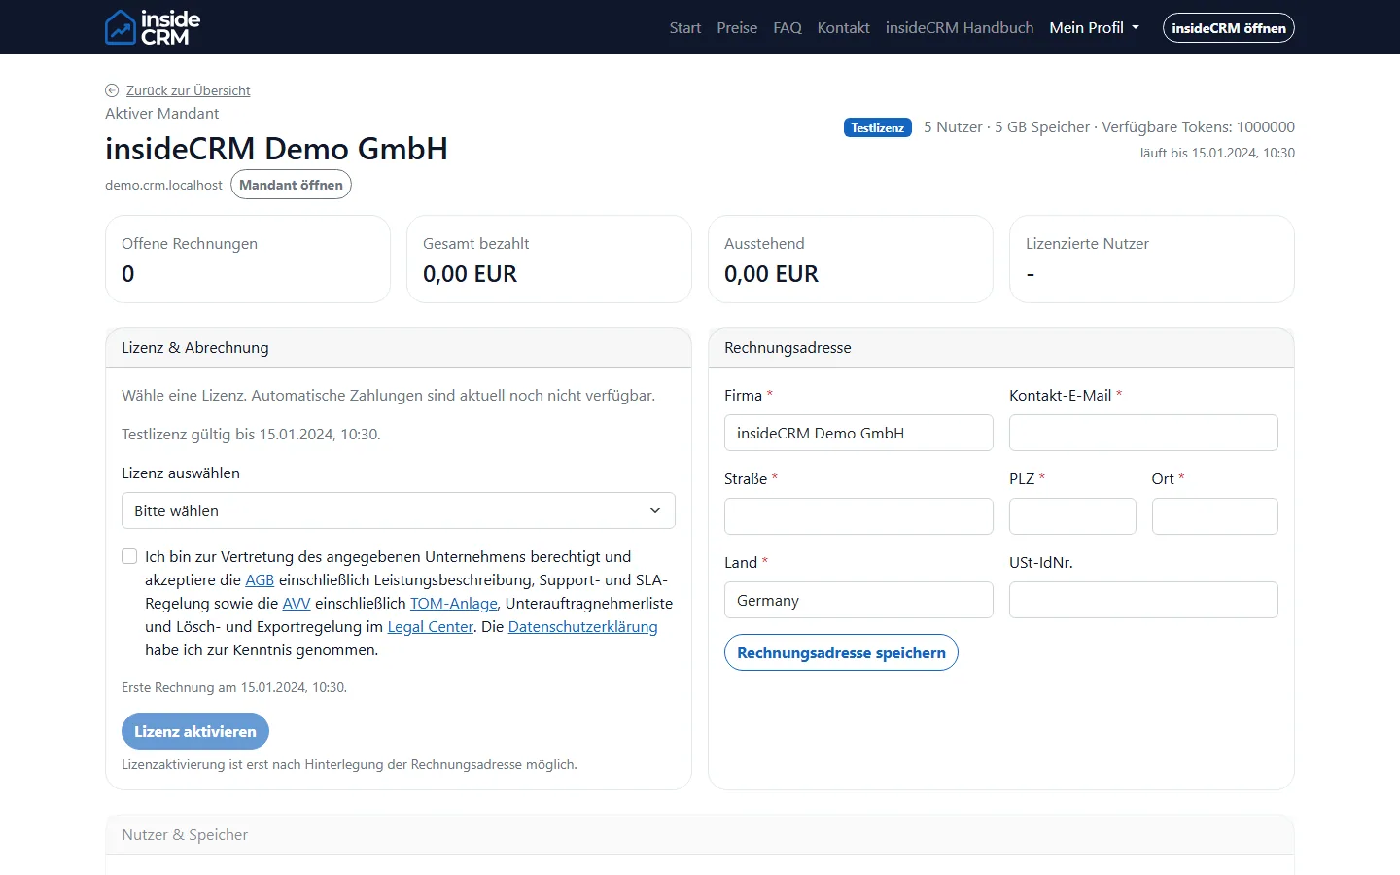
Task: Click the insideCRM Demo GmbH heading
Action: tap(276, 149)
